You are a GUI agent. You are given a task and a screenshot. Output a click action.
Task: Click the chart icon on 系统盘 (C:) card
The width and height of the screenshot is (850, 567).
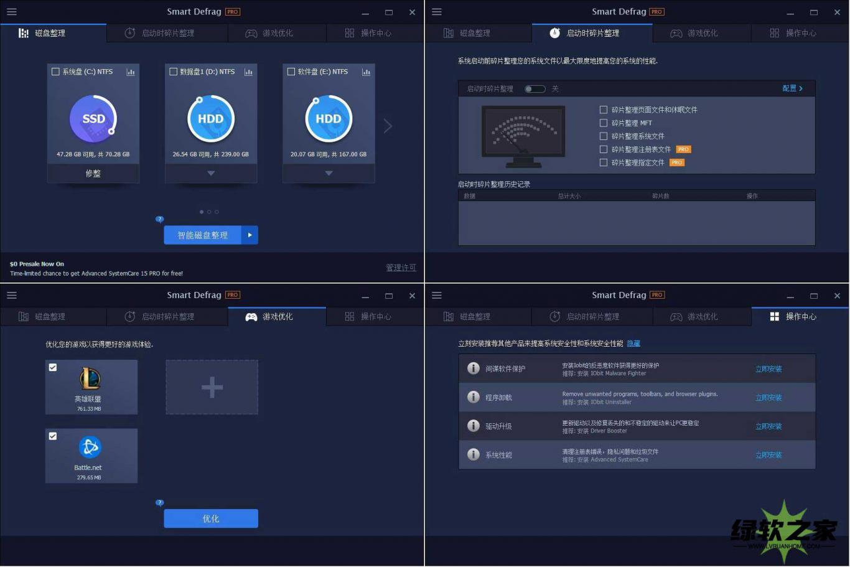pos(131,72)
